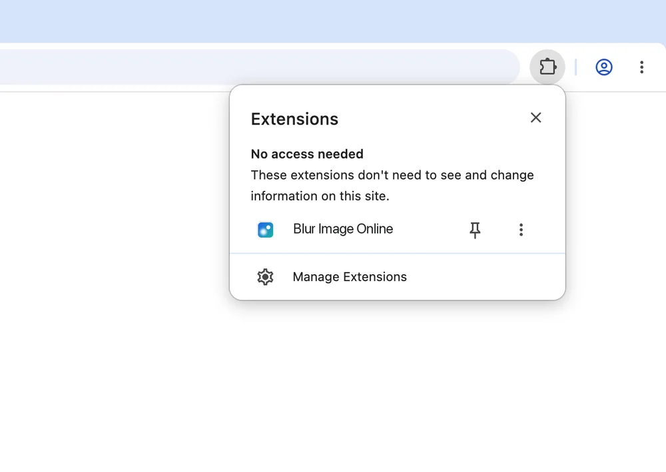The width and height of the screenshot is (666, 472).
Task: Click the Extensions puzzle piece toolbar icon
Action: (547, 67)
